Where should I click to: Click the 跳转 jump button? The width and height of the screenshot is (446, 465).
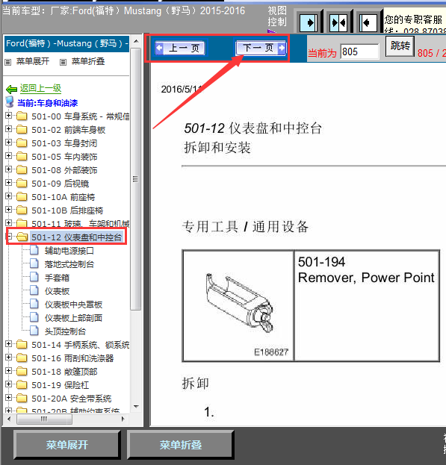(400, 46)
